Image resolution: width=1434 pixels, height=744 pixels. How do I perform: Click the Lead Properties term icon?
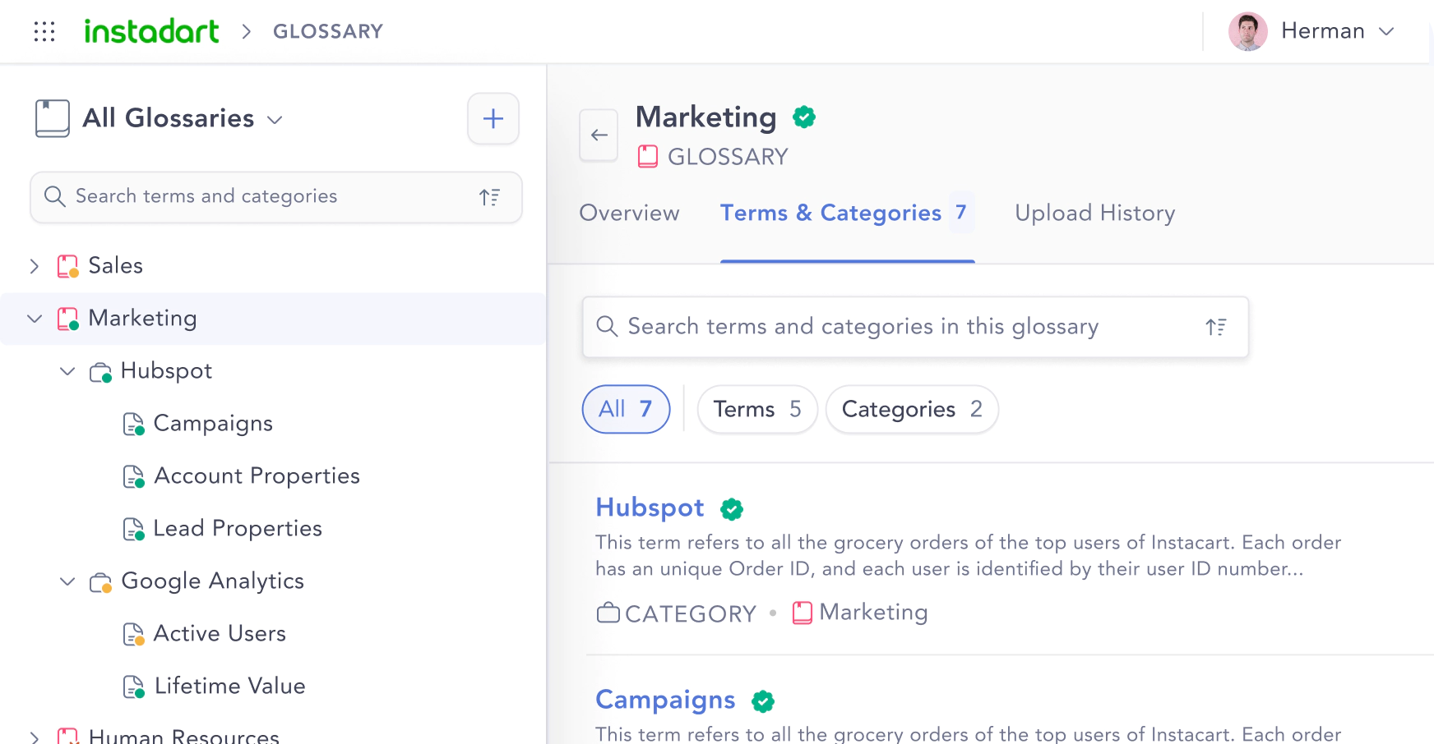tap(133, 529)
